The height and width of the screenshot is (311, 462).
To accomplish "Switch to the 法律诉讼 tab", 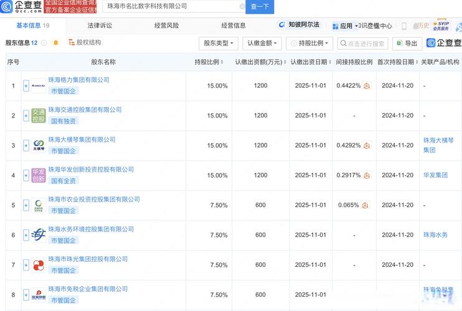I will tap(100, 26).
